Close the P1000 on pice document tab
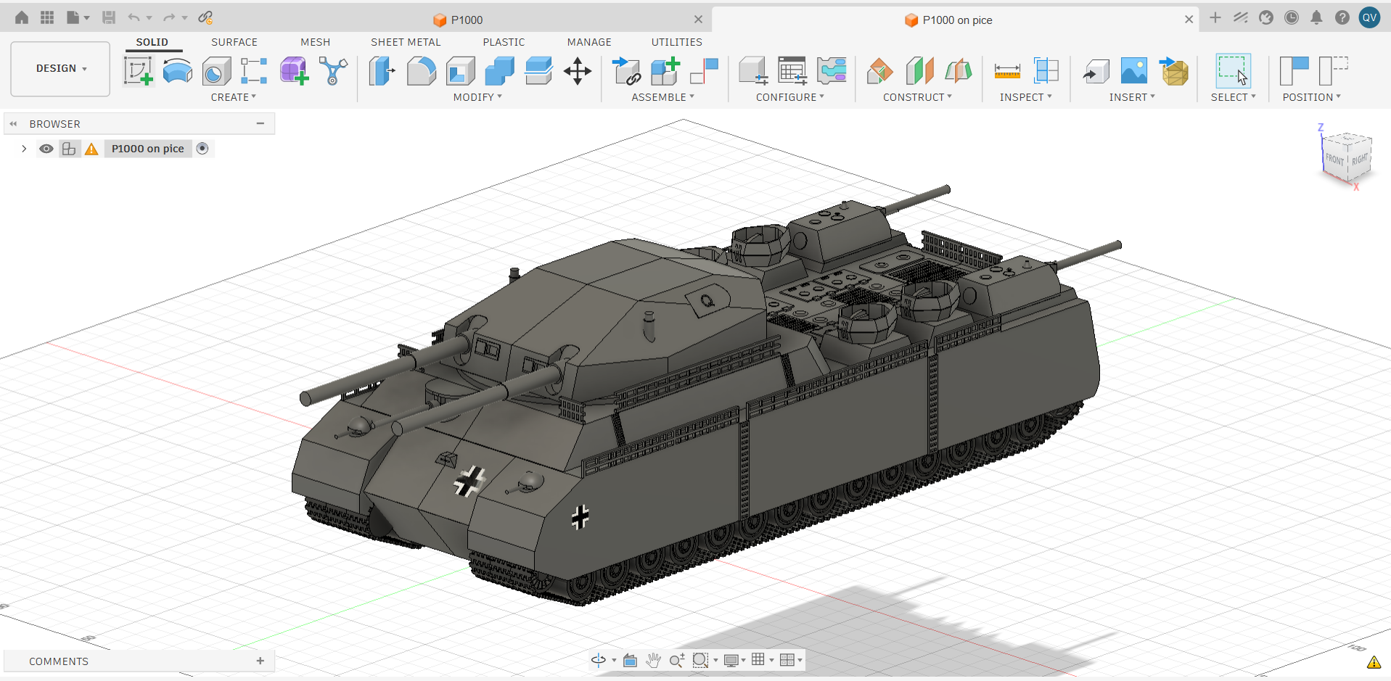 coord(1189,20)
